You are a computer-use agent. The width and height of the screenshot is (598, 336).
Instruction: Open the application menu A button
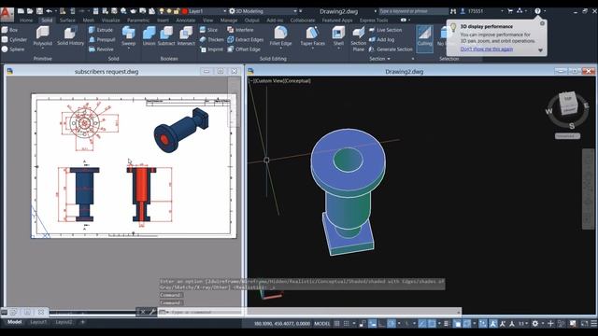7,14
